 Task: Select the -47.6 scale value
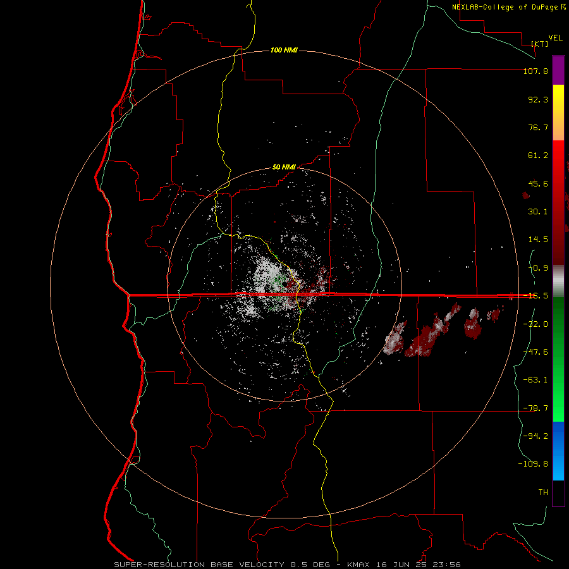pos(535,352)
